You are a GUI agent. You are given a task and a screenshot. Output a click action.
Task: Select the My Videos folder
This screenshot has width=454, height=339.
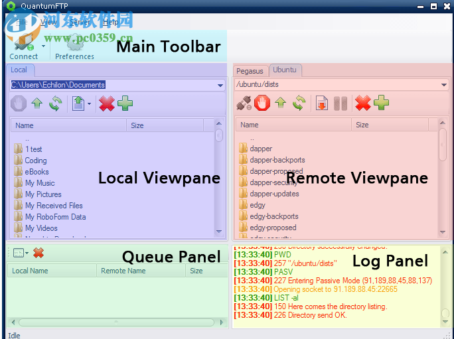point(36,228)
